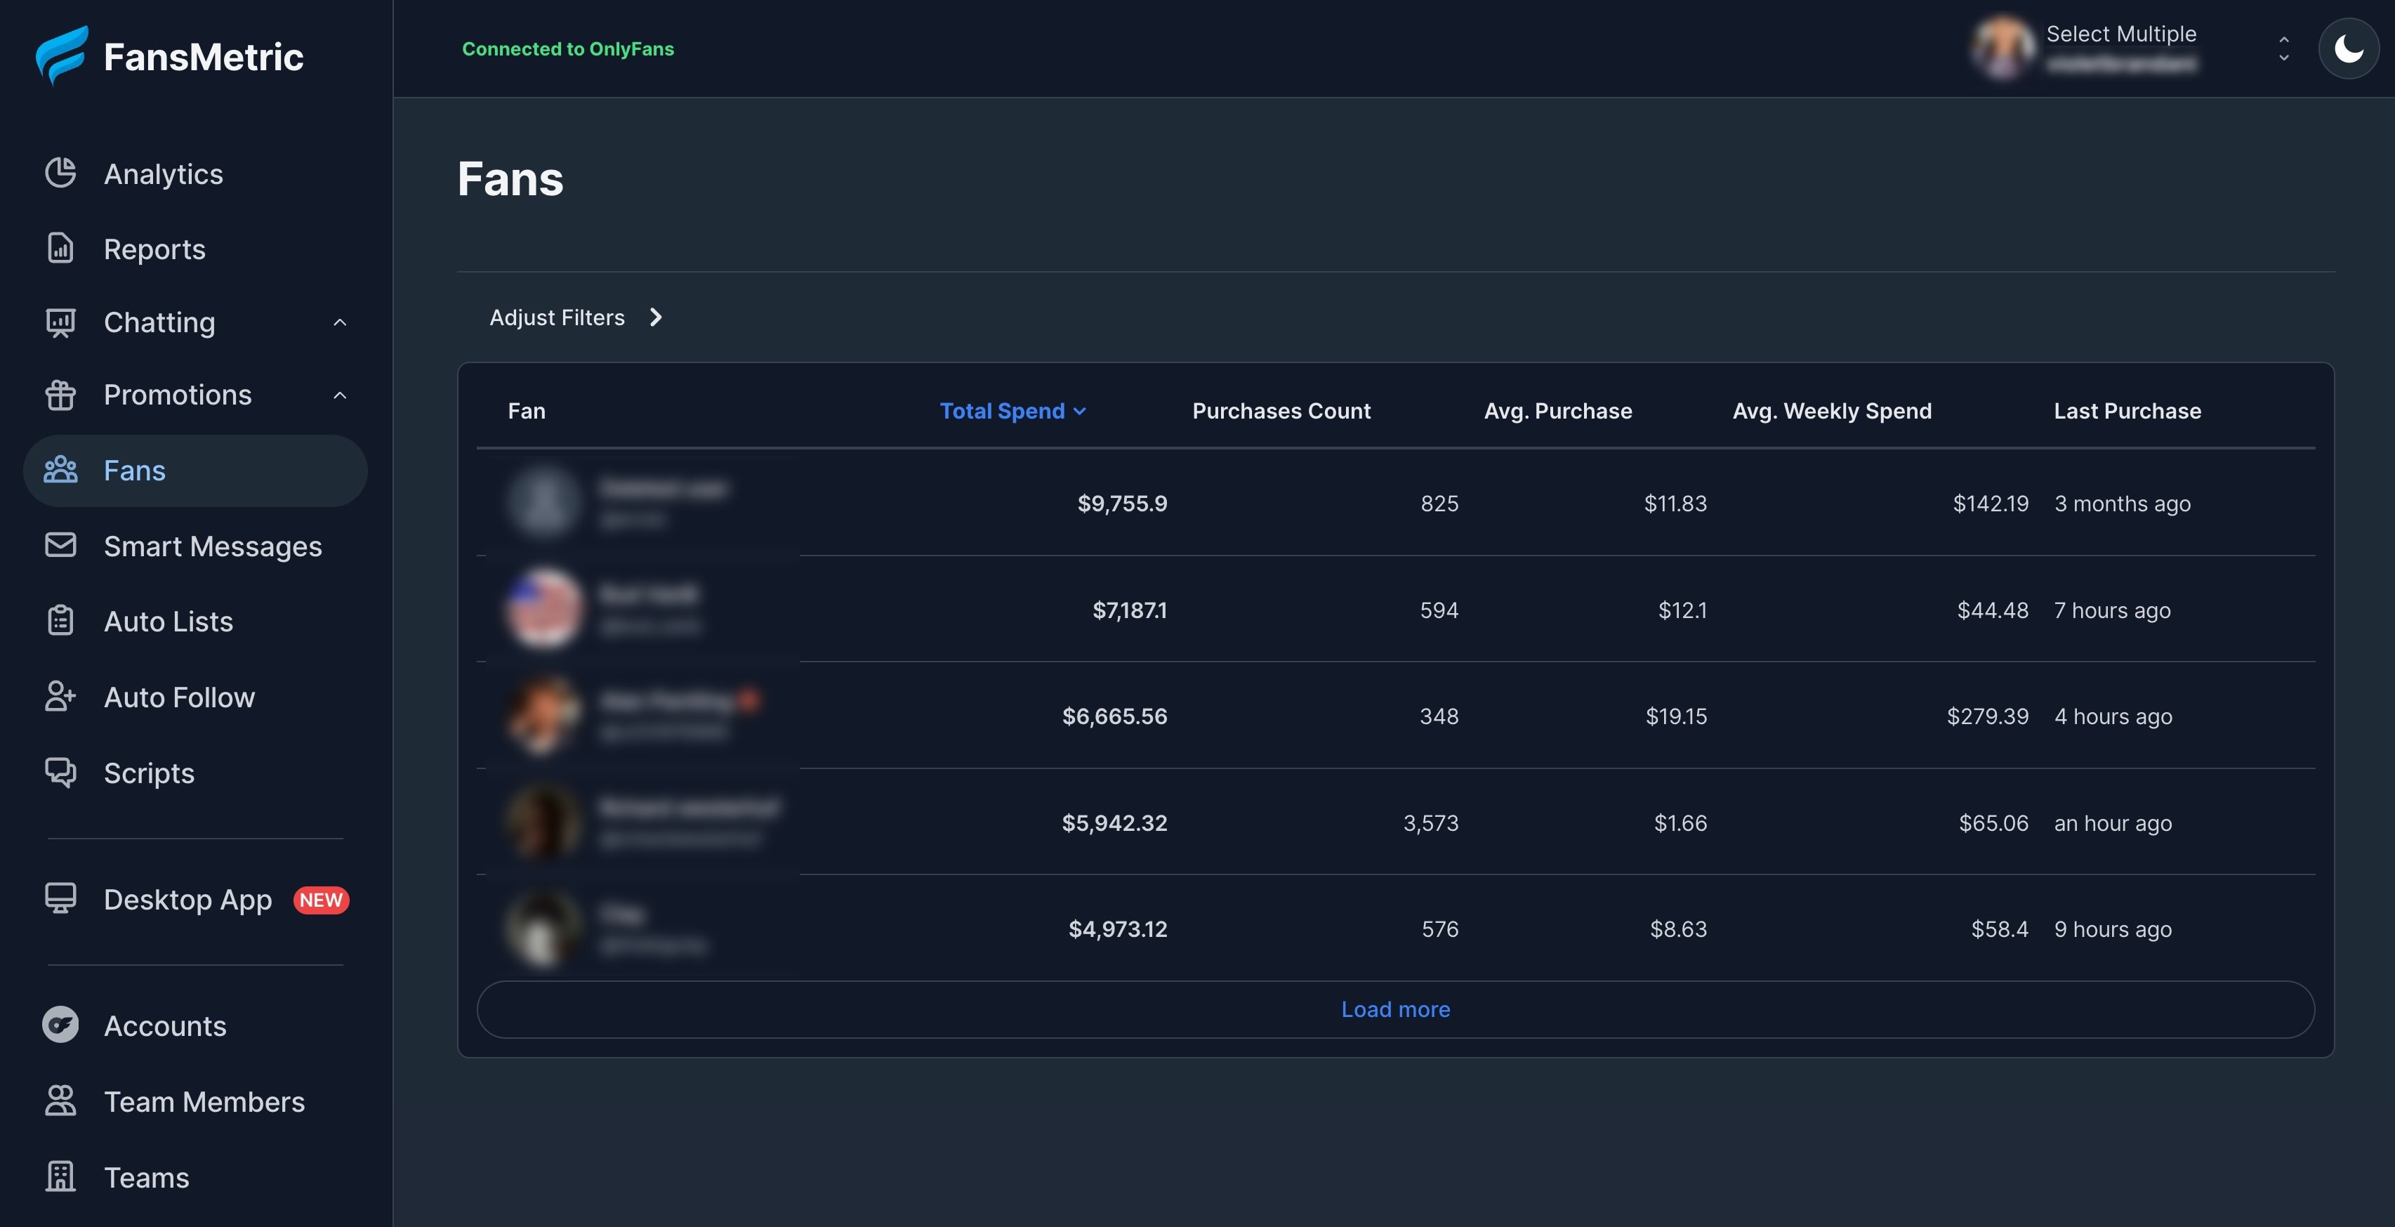Click the Promotions gift icon
The image size is (2395, 1227).
coord(60,395)
